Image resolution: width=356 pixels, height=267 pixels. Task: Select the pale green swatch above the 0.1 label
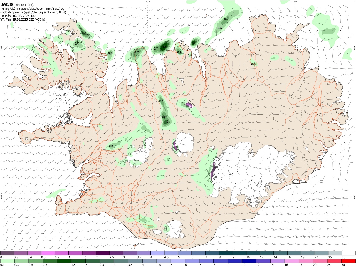7,261
